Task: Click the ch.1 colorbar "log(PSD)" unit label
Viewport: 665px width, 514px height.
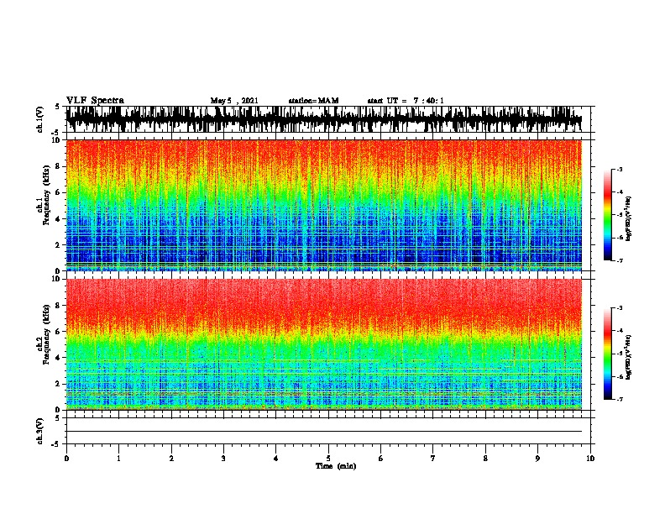Action: pos(628,218)
